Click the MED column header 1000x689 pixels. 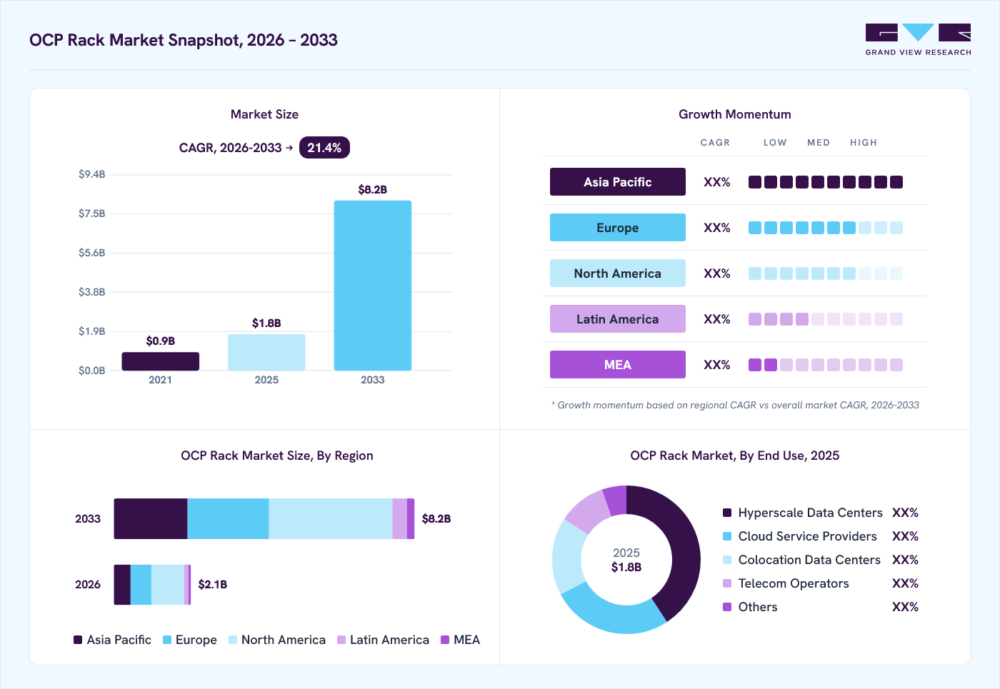[x=819, y=143]
